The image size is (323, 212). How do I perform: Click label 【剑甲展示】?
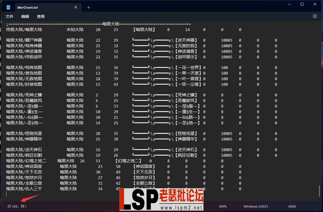[186, 57]
